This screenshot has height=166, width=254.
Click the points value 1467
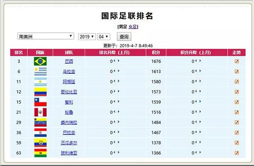click(x=156, y=133)
